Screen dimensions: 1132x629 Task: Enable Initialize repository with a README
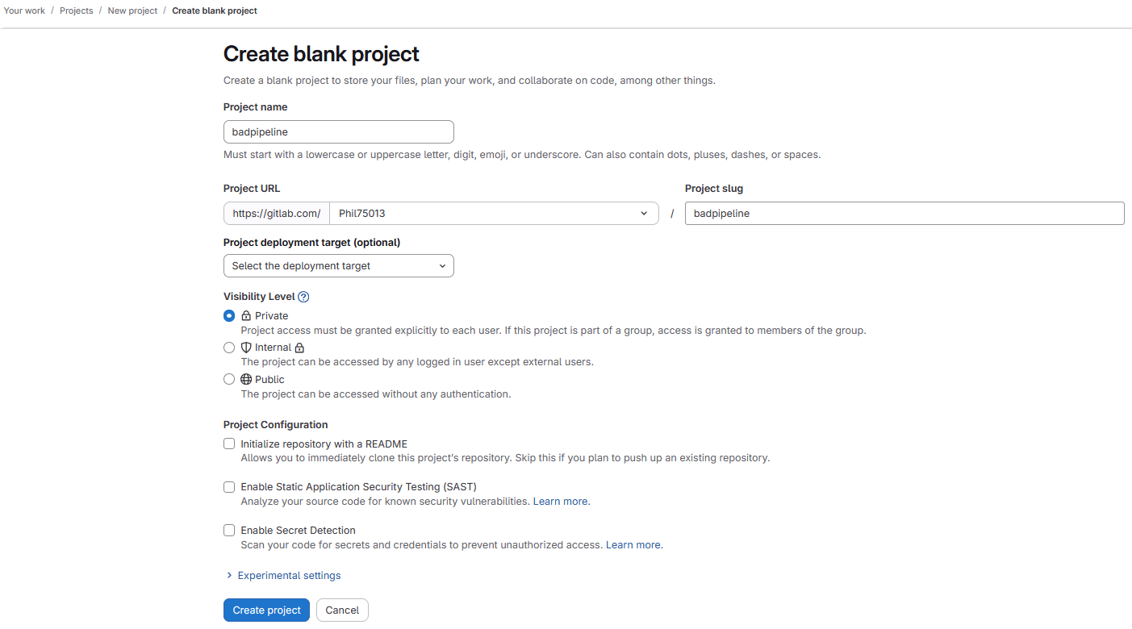(x=229, y=444)
